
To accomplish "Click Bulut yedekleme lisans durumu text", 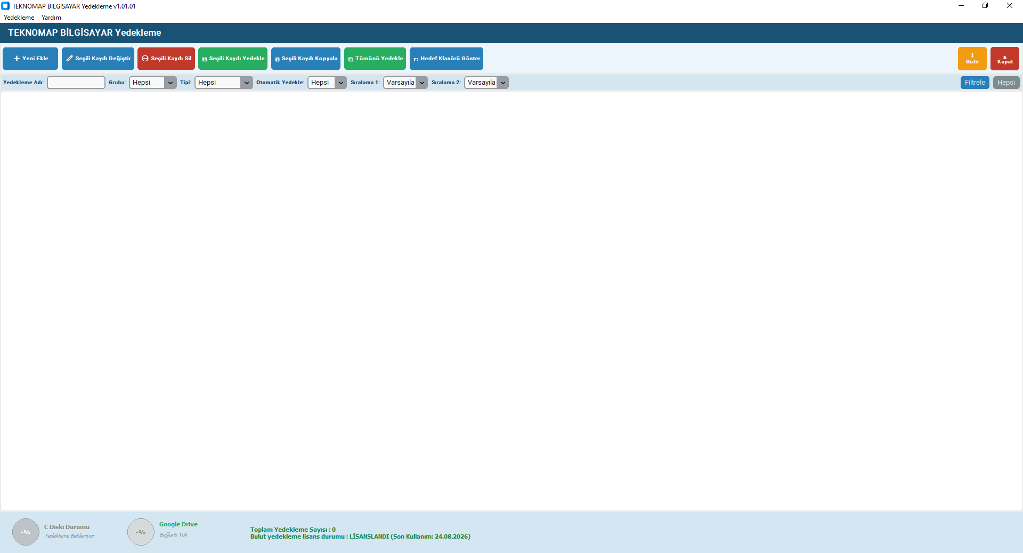I will tap(360, 536).
